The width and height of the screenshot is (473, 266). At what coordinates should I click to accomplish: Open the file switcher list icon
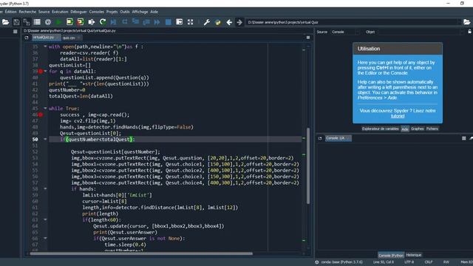click(37, 22)
